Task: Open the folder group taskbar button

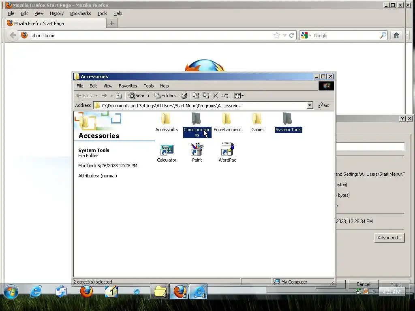Action: point(160,292)
